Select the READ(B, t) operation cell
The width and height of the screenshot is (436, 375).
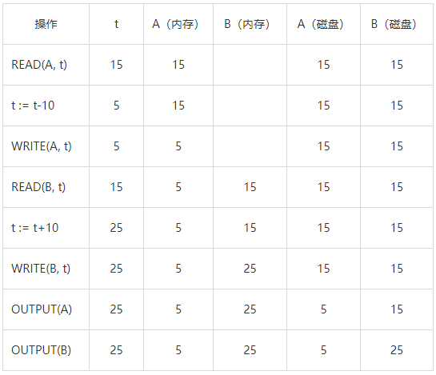coord(46,187)
